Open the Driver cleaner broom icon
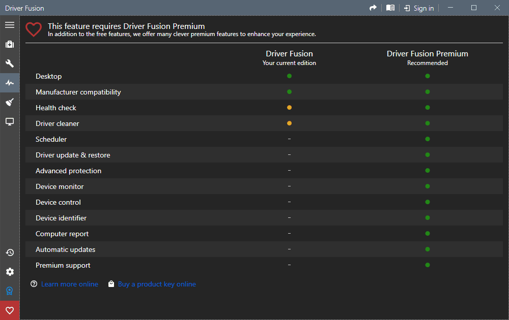The width and height of the screenshot is (509, 320). point(10,102)
